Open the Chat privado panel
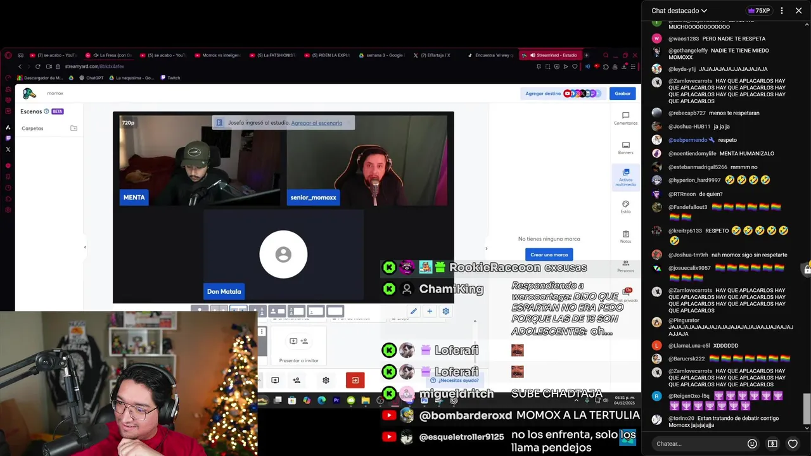811x456 pixels. pyautogui.click(x=625, y=295)
